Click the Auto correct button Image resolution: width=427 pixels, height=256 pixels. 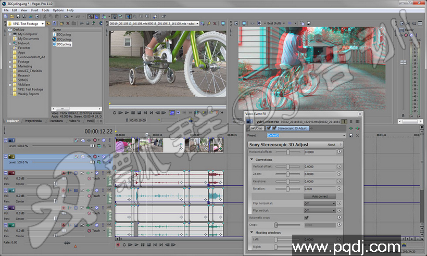click(x=320, y=196)
